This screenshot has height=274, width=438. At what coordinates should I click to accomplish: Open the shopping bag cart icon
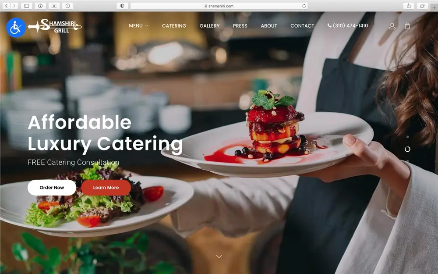tap(407, 26)
